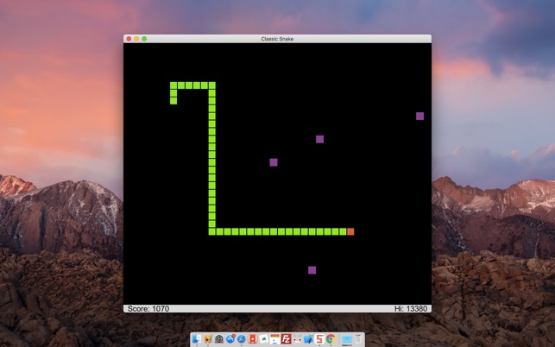The width and height of the screenshot is (555, 347).
Task: Click the red snake head square
Action: coord(350,231)
